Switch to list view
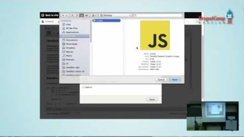 77,15
